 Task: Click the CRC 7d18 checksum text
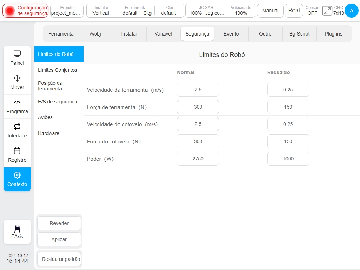pyautogui.click(x=339, y=11)
